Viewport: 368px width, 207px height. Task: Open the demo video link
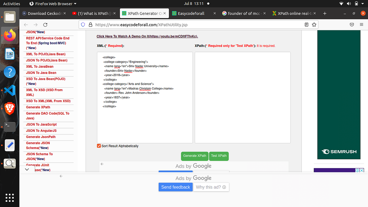(x=147, y=36)
